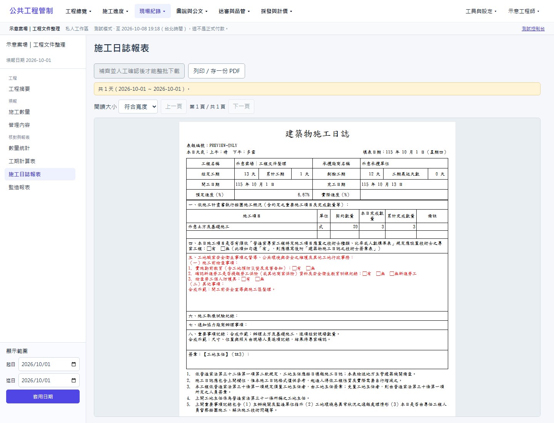554x423 pixels.
Task: Click the 第 1 頁 / 共 1 頁 indicator
Action: [x=207, y=107]
